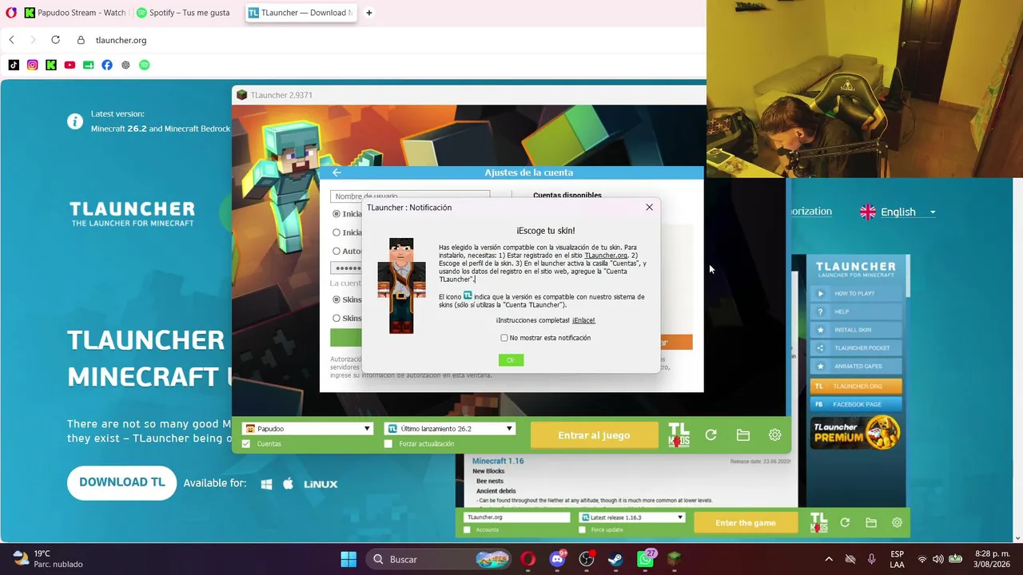The width and height of the screenshot is (1023, 575).
Task: Open the clock and date in the taskbar
Action: [993, 559]
